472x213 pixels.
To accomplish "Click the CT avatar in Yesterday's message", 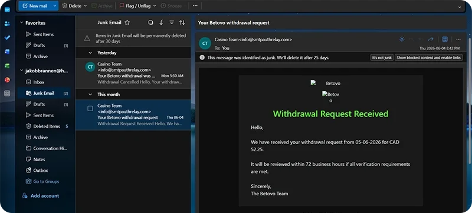I will [x=90, y=66].
